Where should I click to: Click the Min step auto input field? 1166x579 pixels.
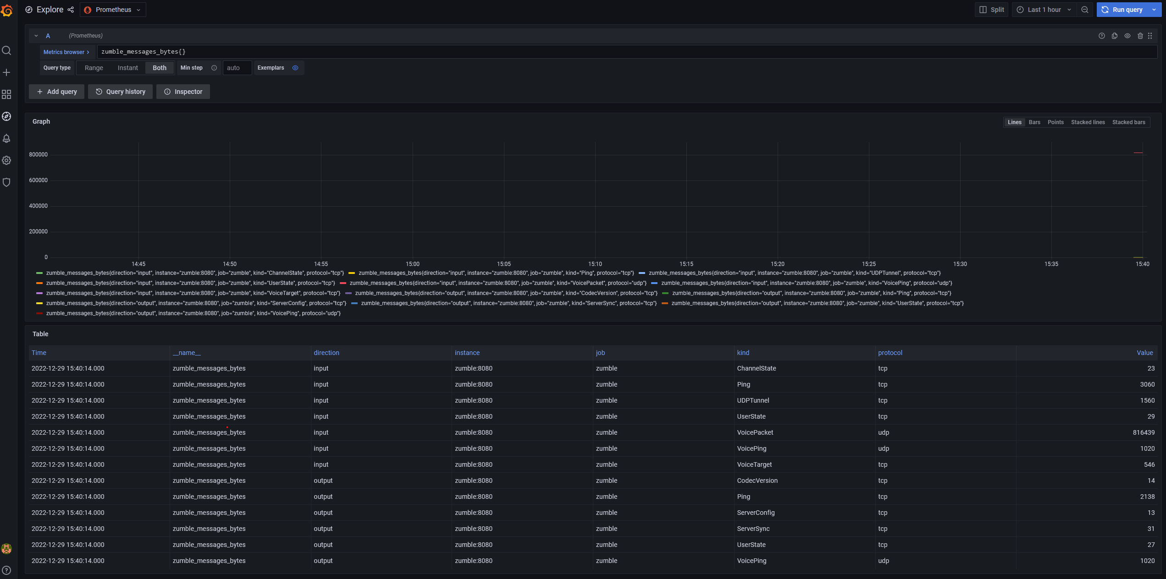pos(237,68)
